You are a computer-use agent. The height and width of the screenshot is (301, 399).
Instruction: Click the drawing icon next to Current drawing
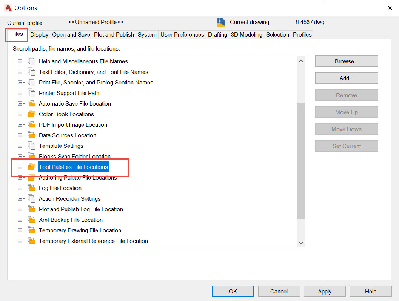tap(221, 22)
